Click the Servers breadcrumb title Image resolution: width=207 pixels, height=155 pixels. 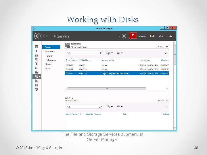63,36
